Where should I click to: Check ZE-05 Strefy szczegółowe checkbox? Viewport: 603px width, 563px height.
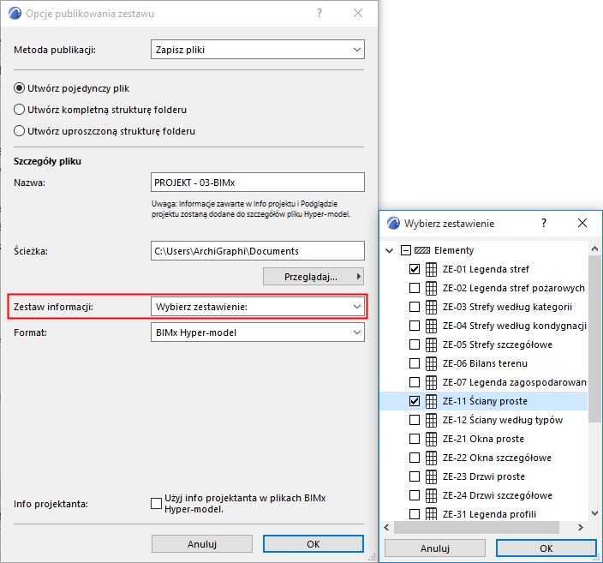(x=415, y=344)
